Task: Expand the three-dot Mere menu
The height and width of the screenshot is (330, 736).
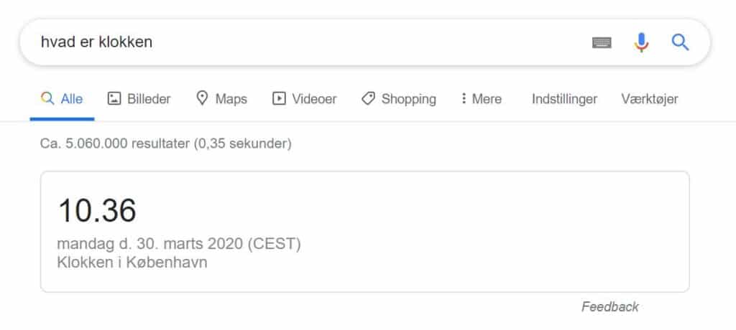Action: (481, 99)
